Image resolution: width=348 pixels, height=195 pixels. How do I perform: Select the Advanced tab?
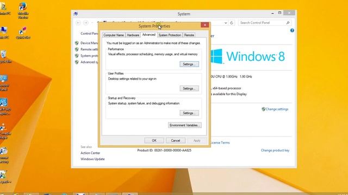(148, 35)
